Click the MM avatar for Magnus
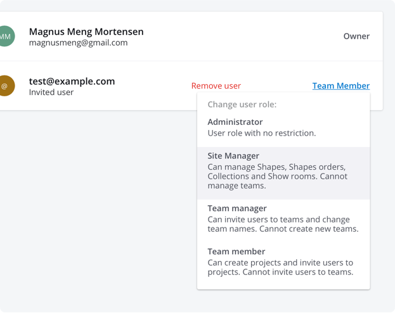 (5, 37)
